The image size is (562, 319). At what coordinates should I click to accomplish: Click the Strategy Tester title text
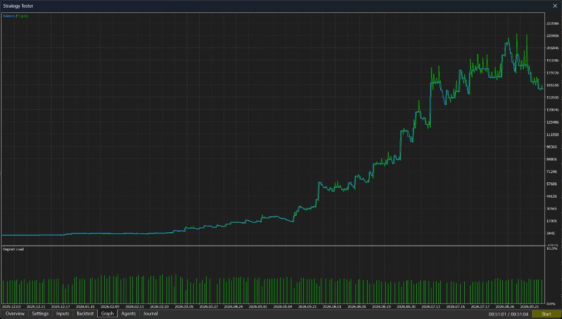coord(18,6)
